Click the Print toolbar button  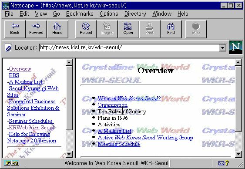click(x=150, y=29)
